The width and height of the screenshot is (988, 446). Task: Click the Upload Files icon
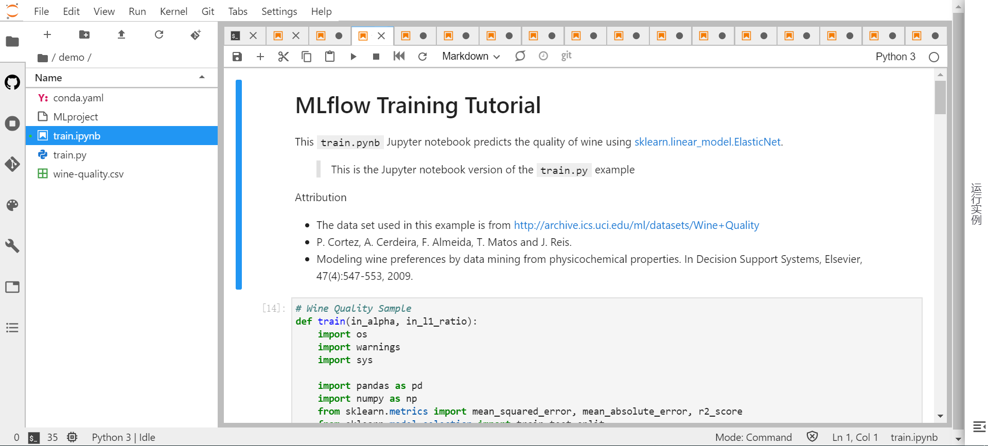click(x=121, y=34)
